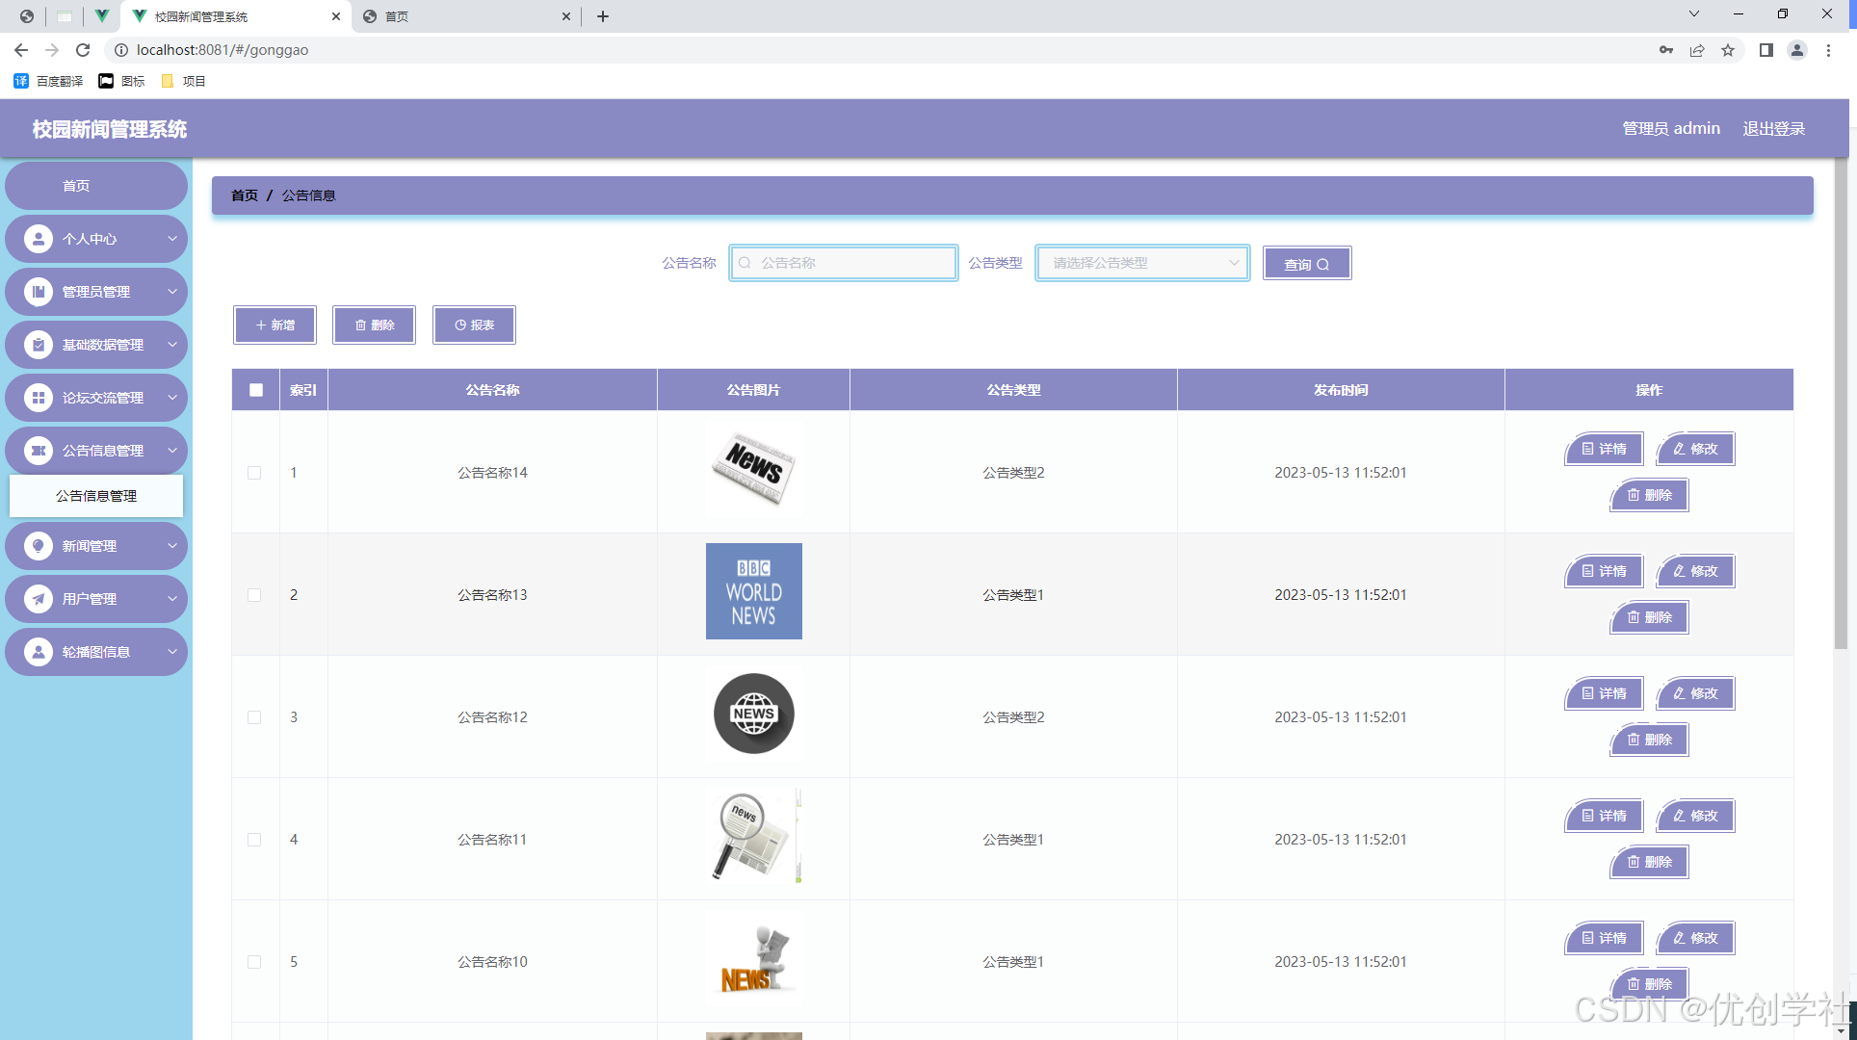Click the 个人中心 sidebar user icon
Viewport: 1857px width, 1040px height.
point(39,239)
